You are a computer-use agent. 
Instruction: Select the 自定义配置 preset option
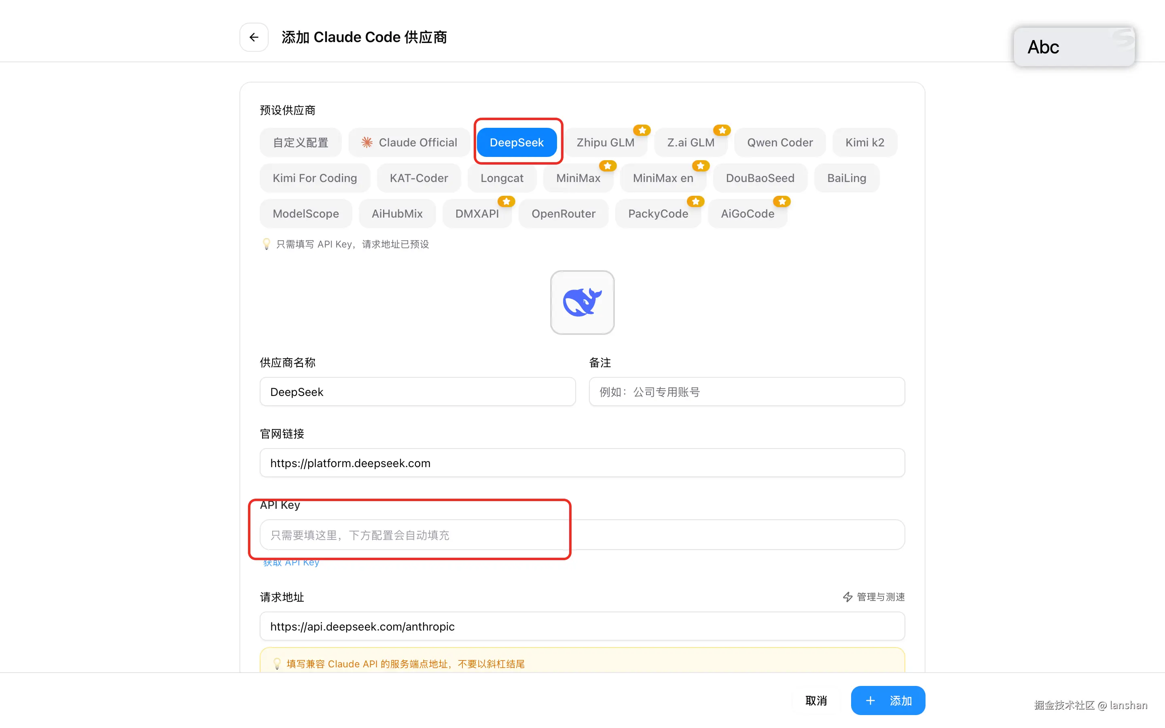(x=301, y=142)
